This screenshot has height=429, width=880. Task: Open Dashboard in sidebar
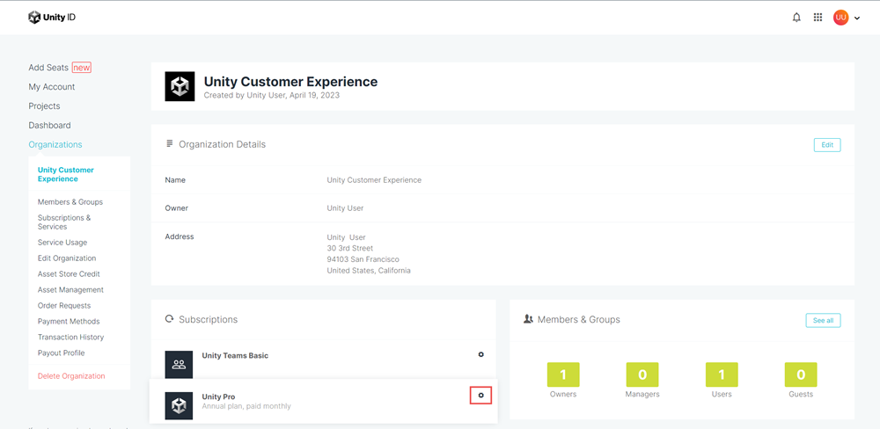pos(49,125)
